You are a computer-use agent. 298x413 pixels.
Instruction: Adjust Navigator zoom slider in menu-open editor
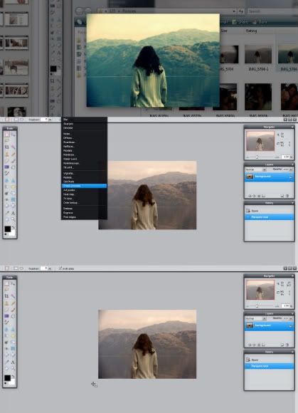[257, 157]
